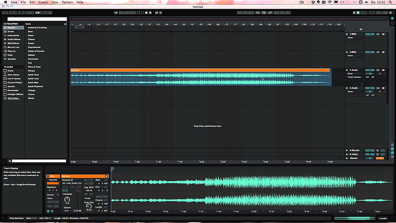This screenshot has width=396, height=223.
Task: Open the Create menu
Action: tap(43, 2)
